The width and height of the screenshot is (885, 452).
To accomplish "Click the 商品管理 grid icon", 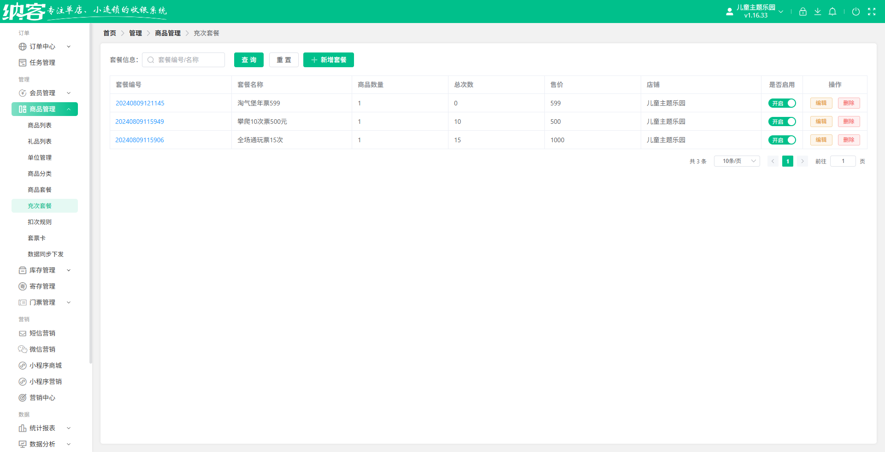I will click(23, 109).
